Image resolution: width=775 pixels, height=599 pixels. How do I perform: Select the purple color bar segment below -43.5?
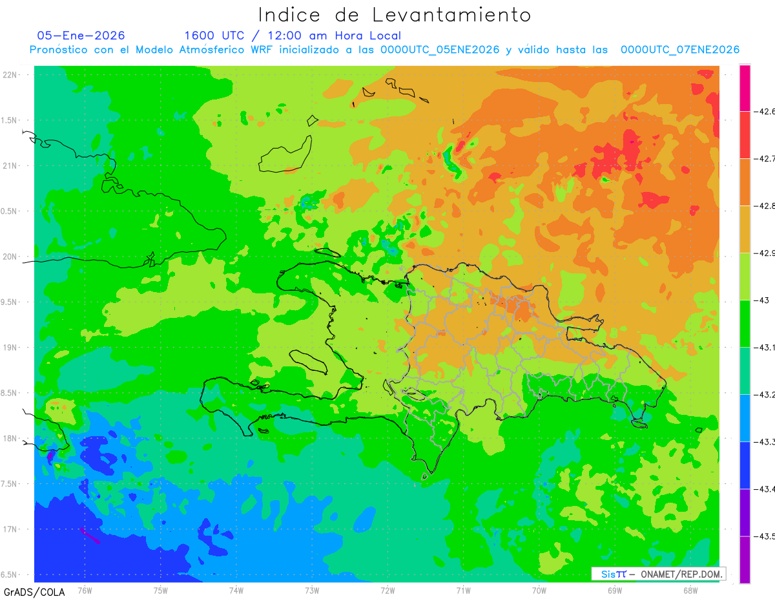pyautogui.click(x=745, y=560)
